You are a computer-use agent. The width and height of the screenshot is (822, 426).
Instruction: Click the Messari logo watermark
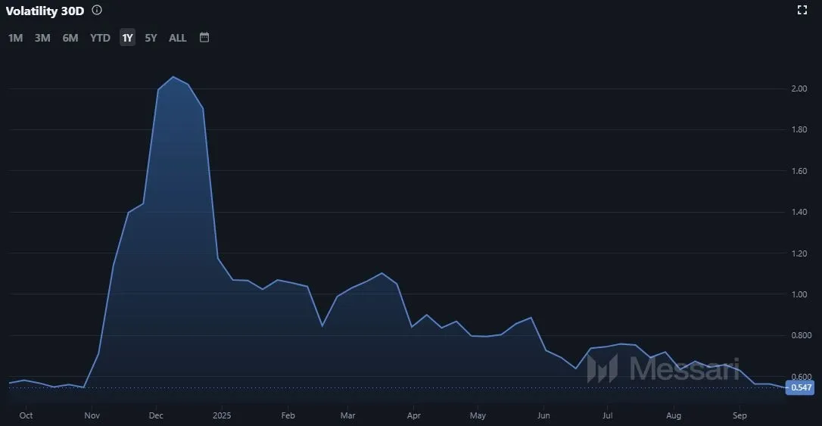(662, 368)
